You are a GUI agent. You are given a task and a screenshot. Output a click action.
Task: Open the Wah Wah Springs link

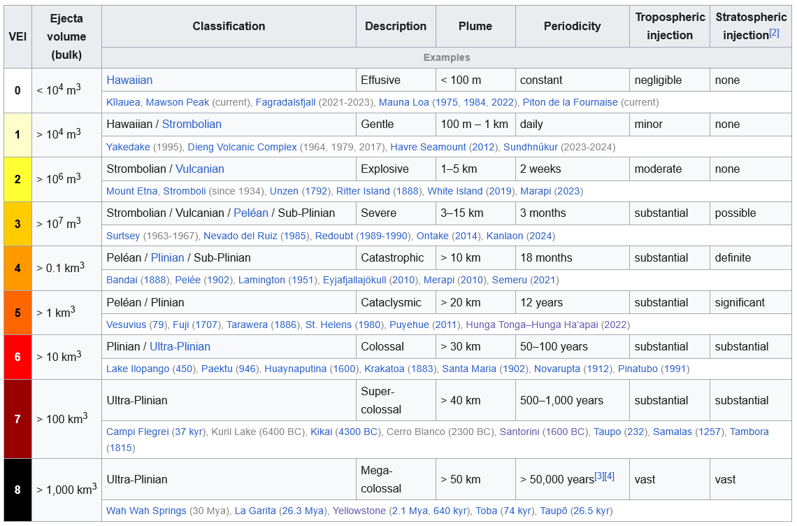click(146, 511)
